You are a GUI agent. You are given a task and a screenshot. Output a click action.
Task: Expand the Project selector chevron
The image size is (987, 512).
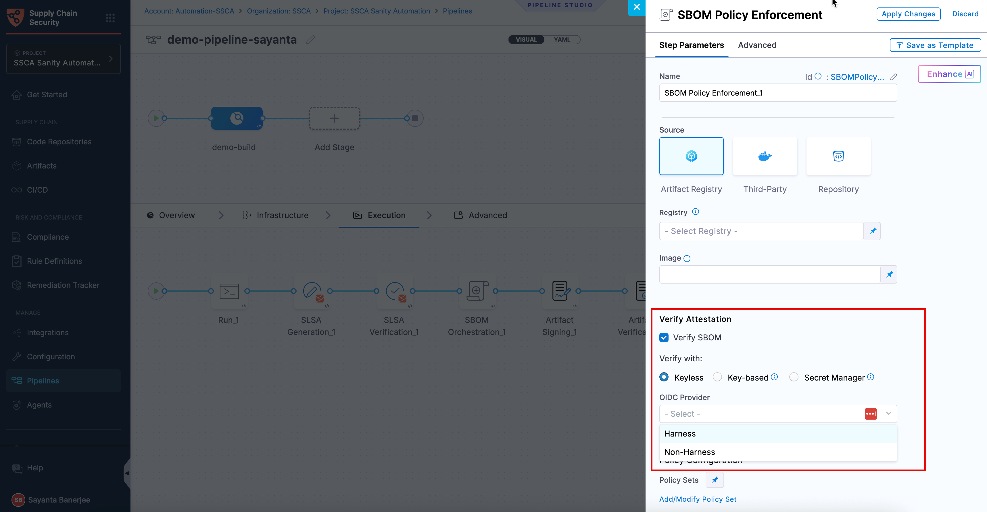(111, 59)
